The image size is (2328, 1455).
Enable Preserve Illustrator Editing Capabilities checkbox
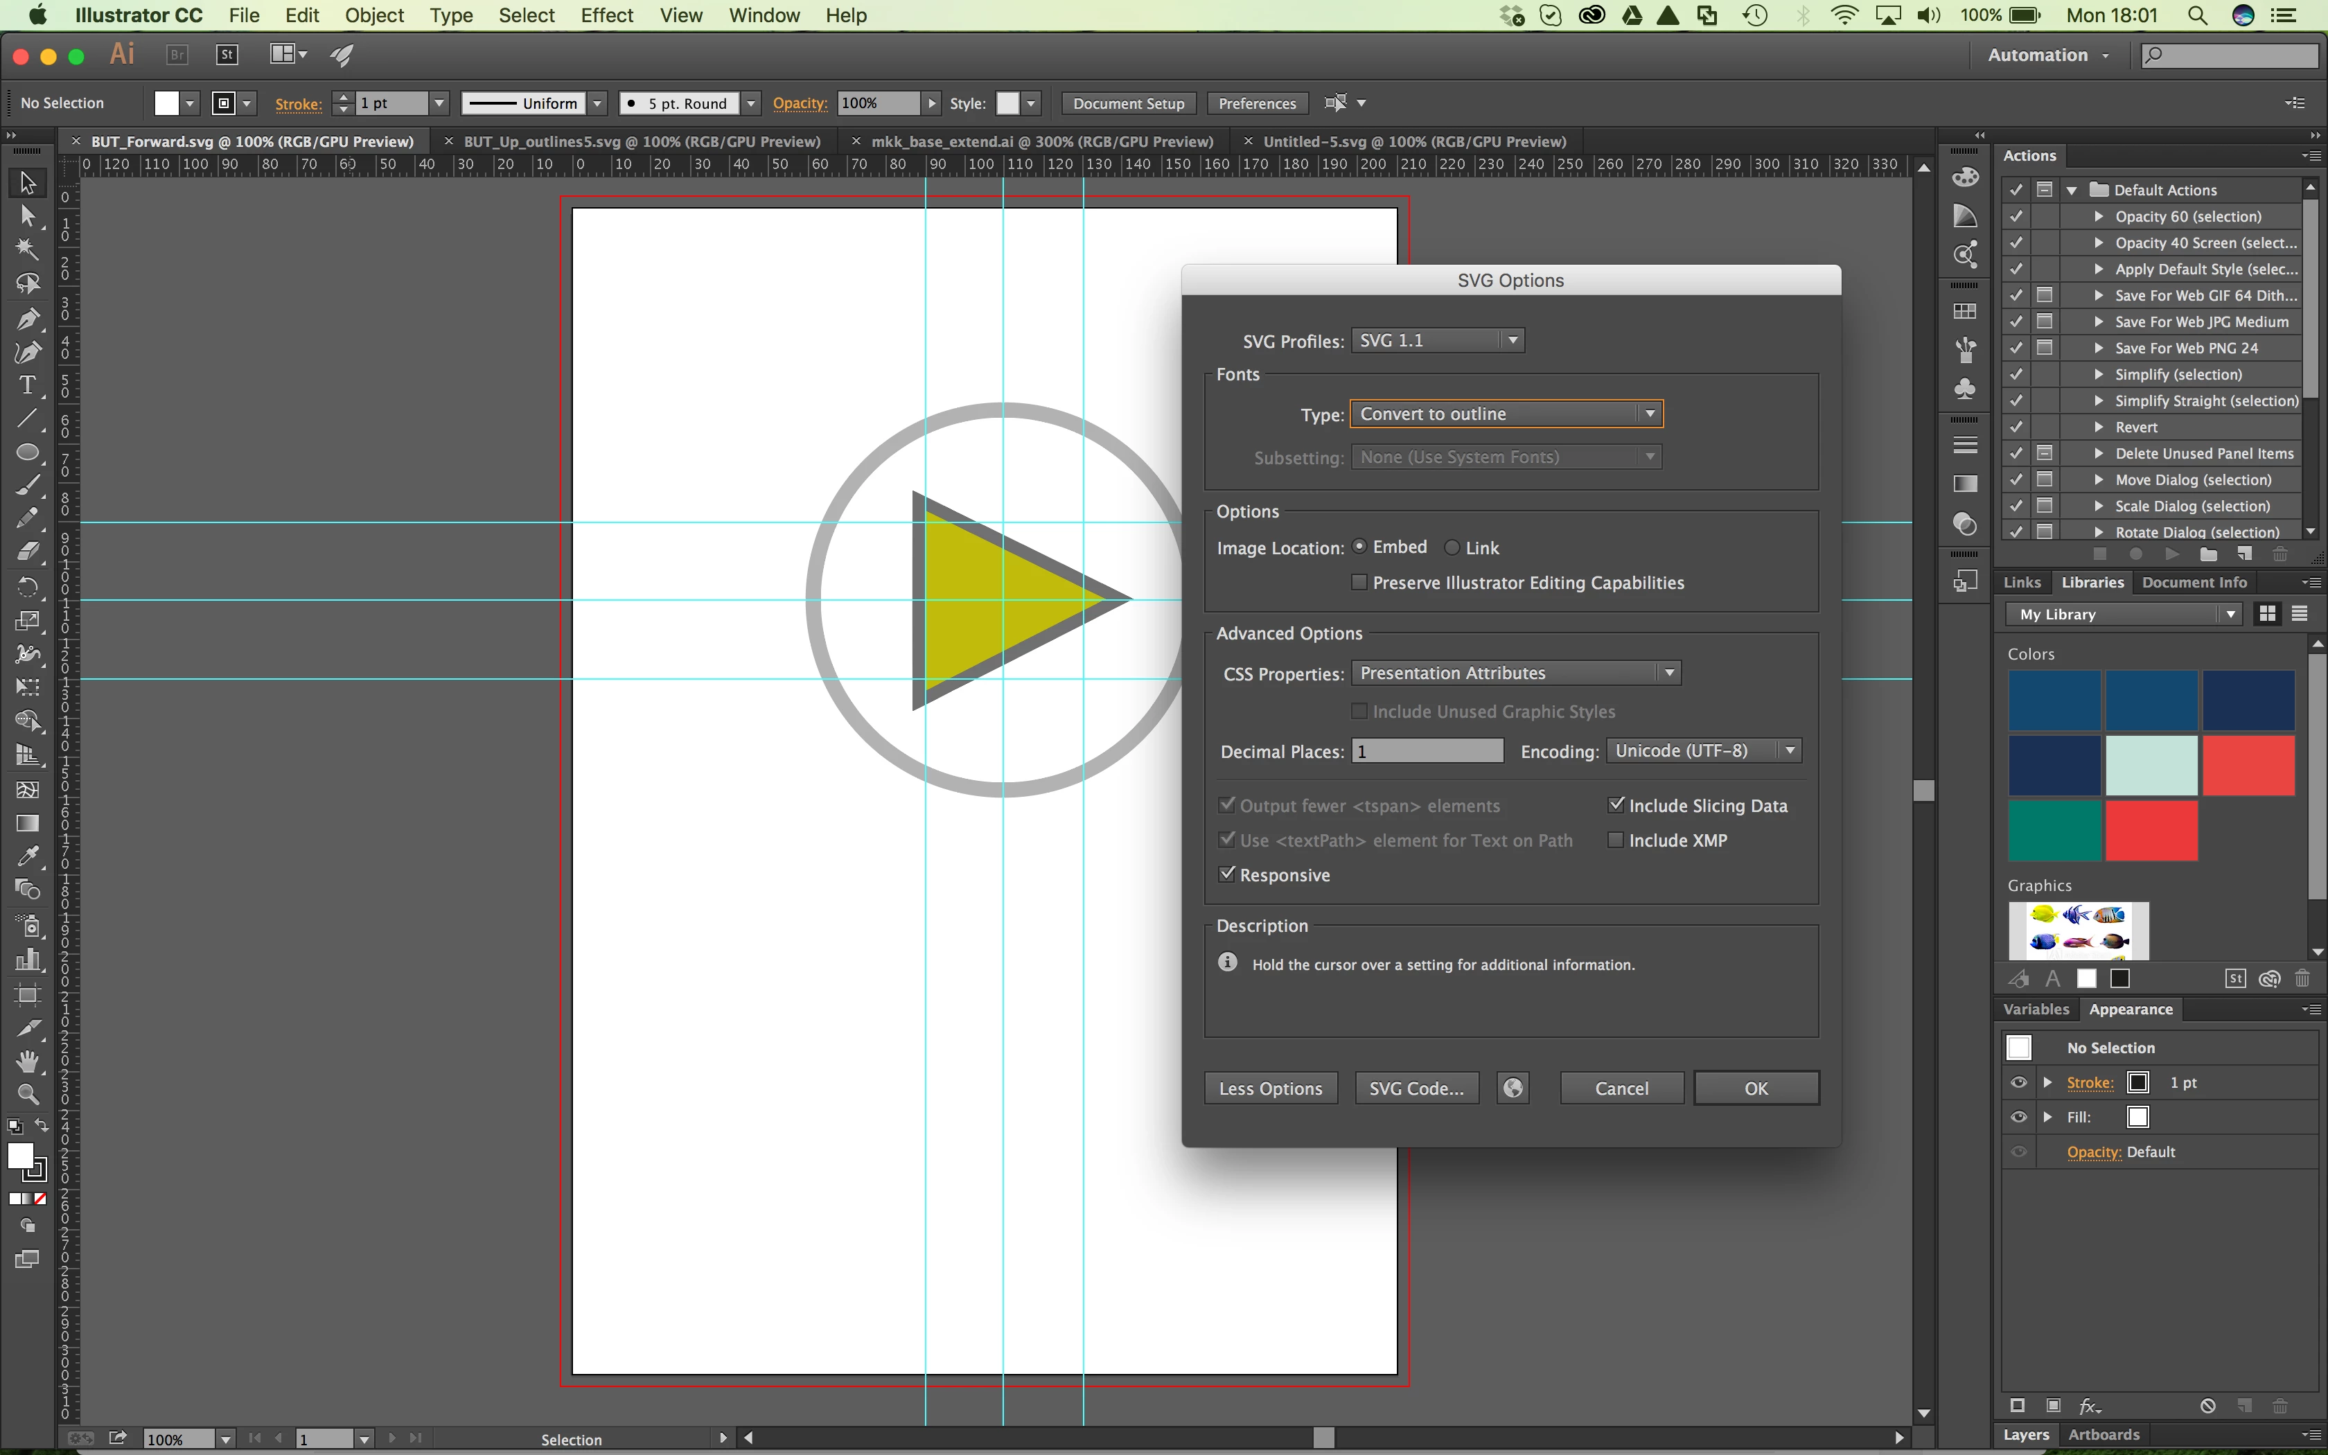point(1359,582)
